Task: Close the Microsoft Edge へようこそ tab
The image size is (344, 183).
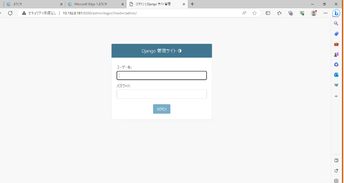Action: 123,4
